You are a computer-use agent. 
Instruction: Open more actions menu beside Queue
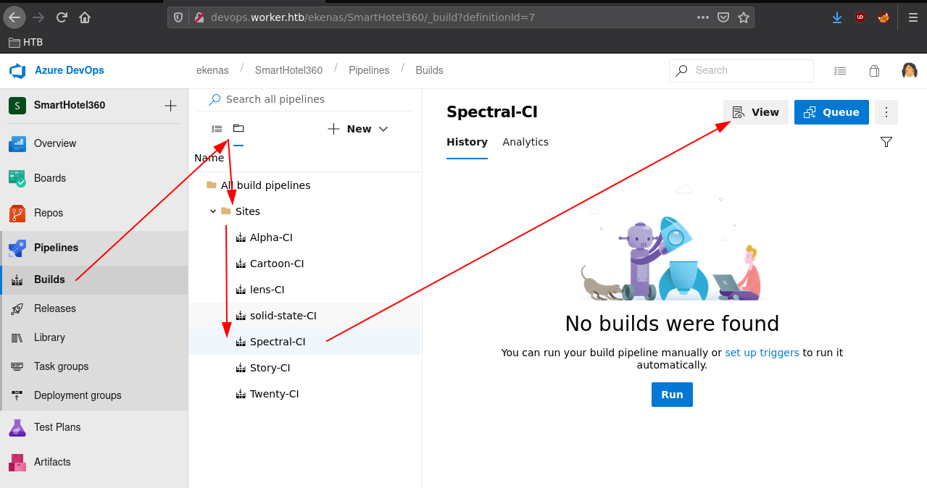point(886,112)
